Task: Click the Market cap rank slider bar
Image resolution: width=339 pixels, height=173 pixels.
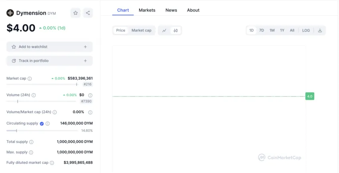Action: tap(42, 84)
